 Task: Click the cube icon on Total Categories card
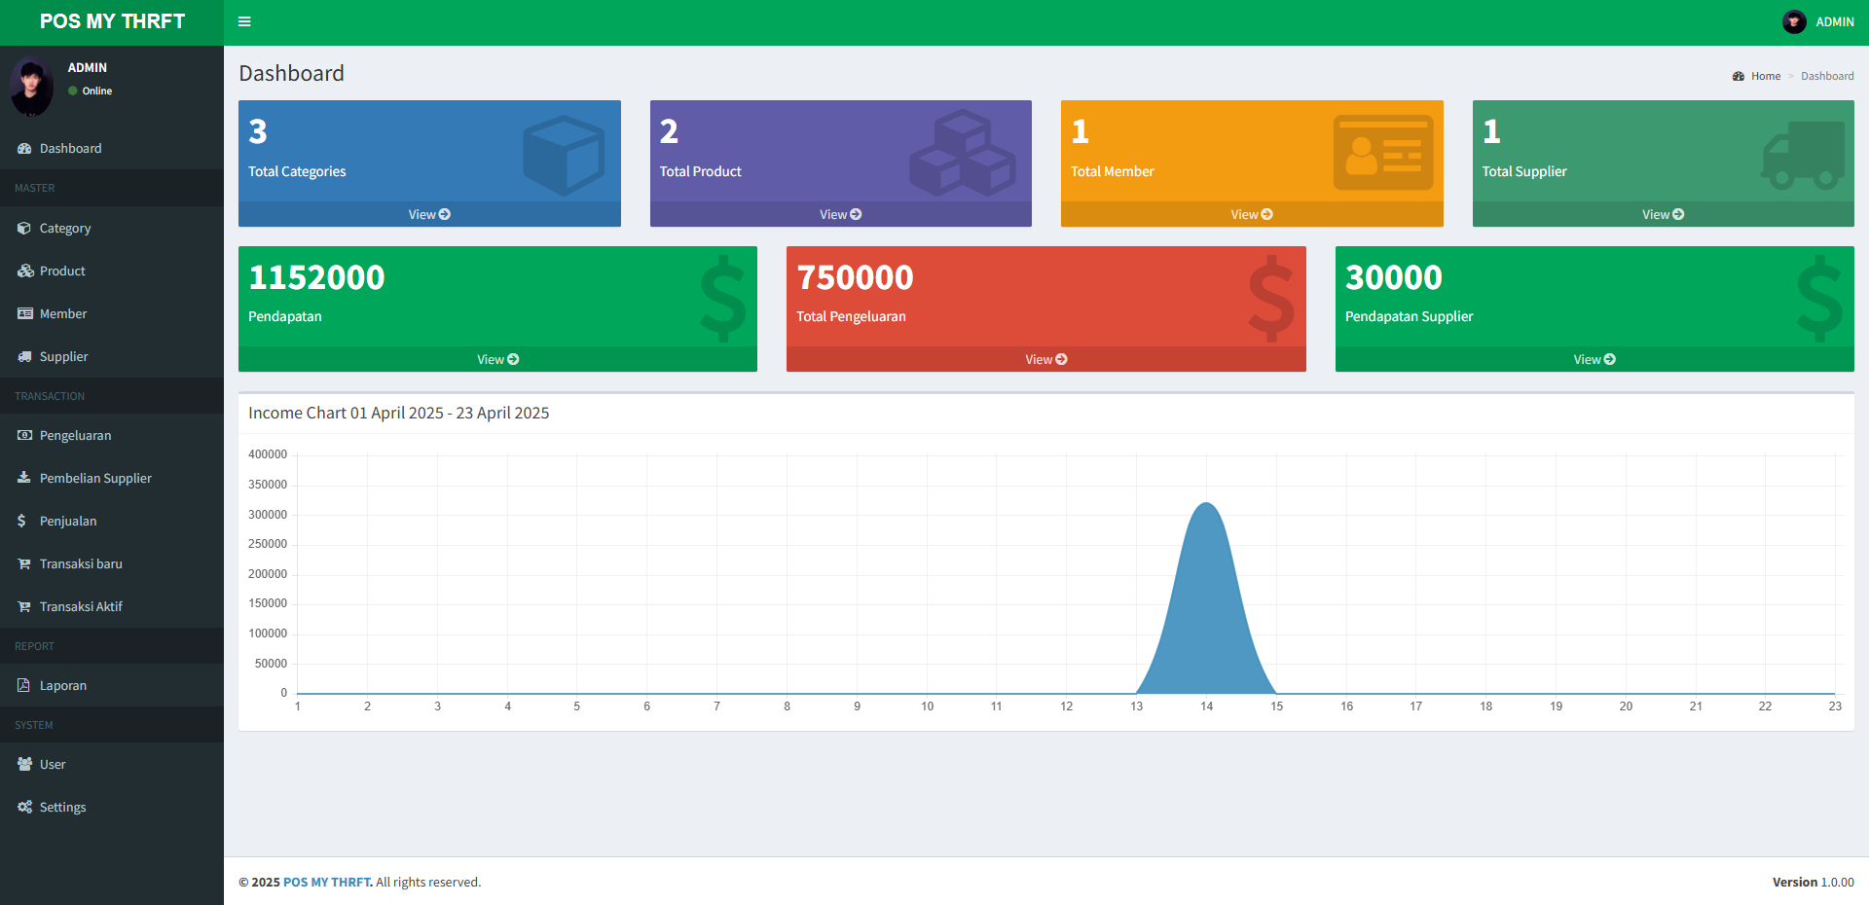[x=564, y=155]
